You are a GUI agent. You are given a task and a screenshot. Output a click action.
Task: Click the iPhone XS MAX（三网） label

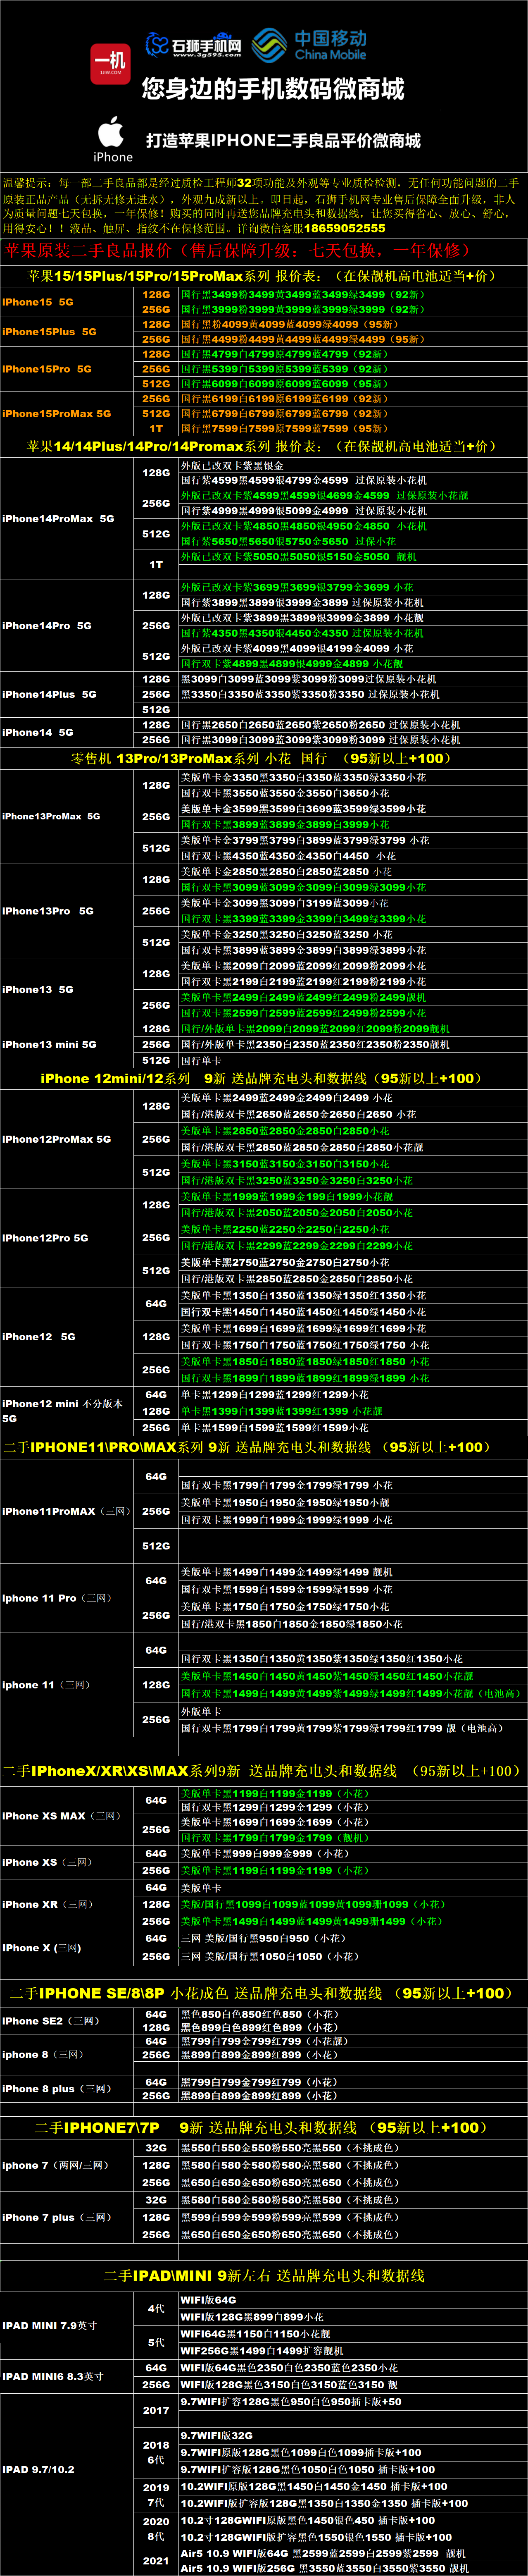click(x=61, y=1816)
